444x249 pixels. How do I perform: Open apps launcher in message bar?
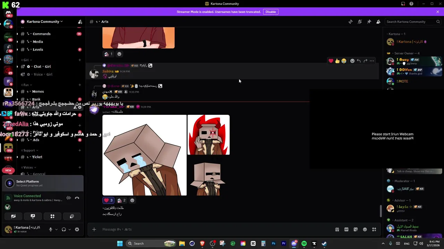(374, 229)
